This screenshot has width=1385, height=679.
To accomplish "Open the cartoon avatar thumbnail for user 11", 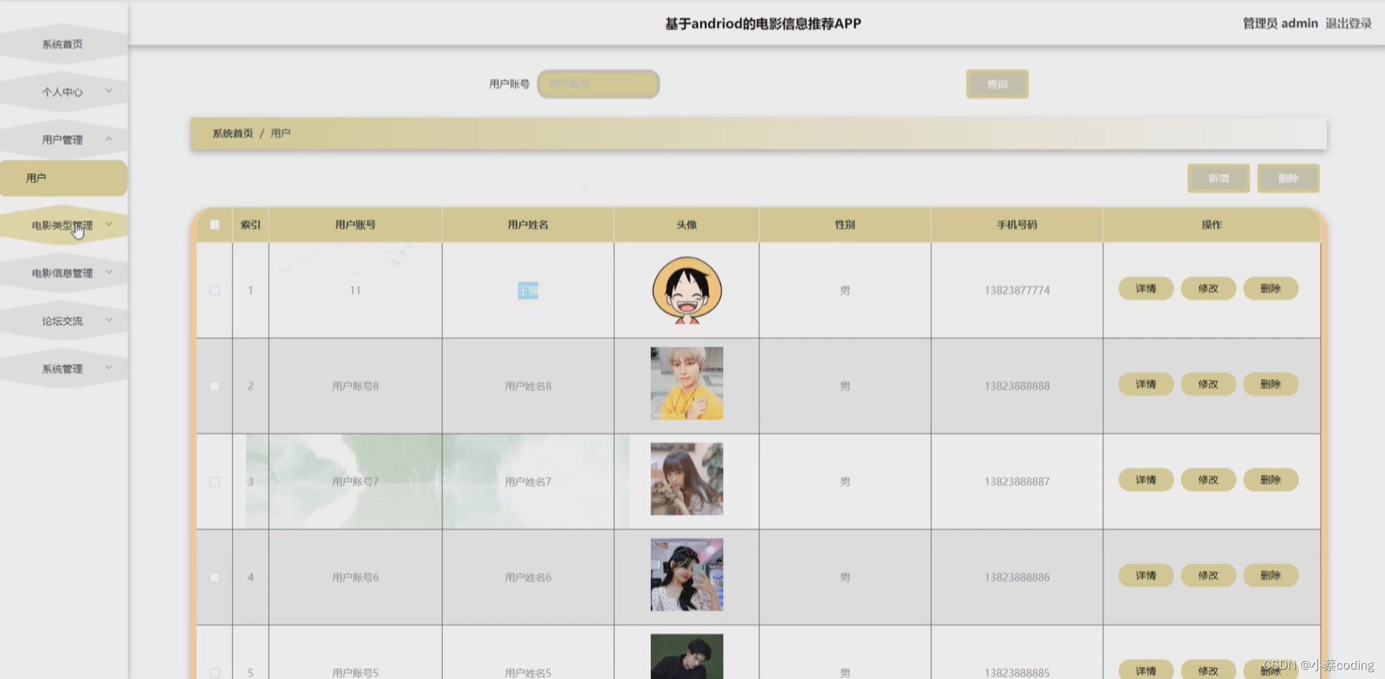I will 686,290.
